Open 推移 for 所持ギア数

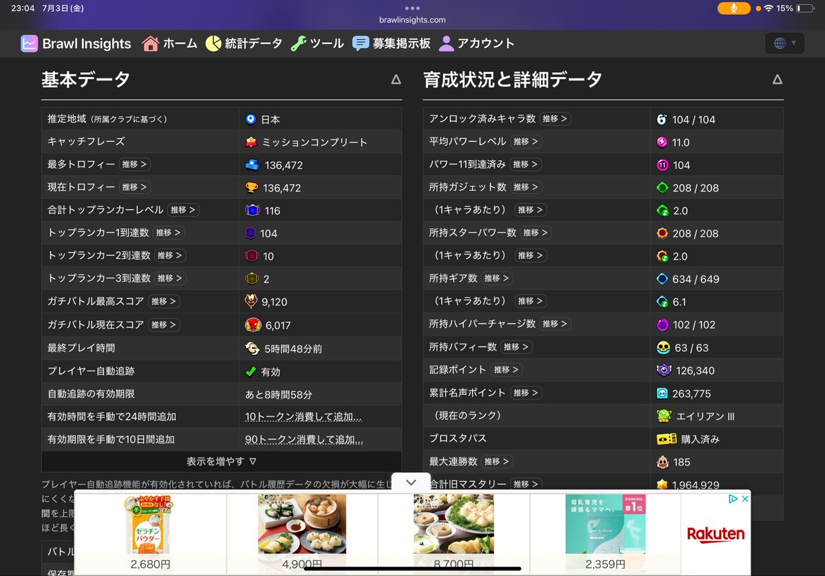tap(497, 278)
